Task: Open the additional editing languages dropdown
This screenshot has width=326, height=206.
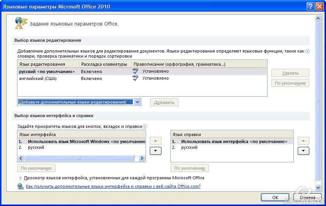Action: pyautogui.click(x=137, y=102)
